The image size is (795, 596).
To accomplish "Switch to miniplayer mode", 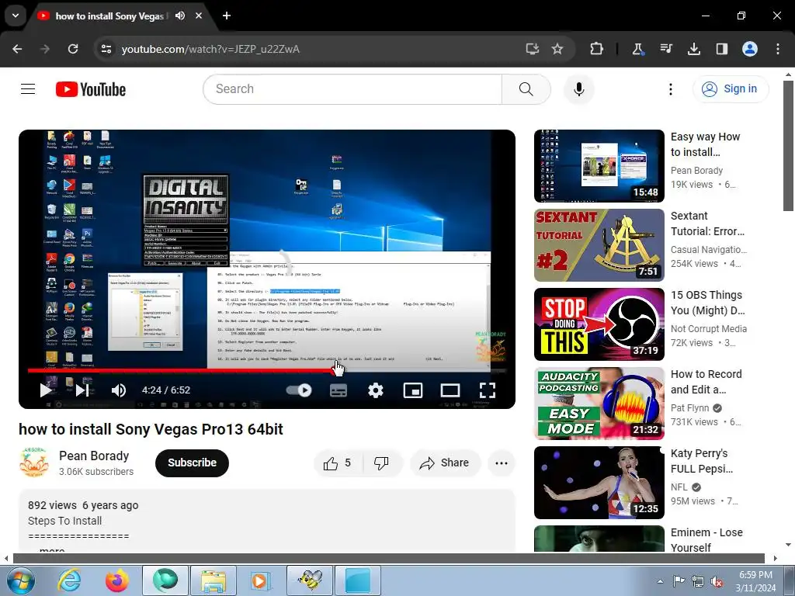I will [413, 390].
